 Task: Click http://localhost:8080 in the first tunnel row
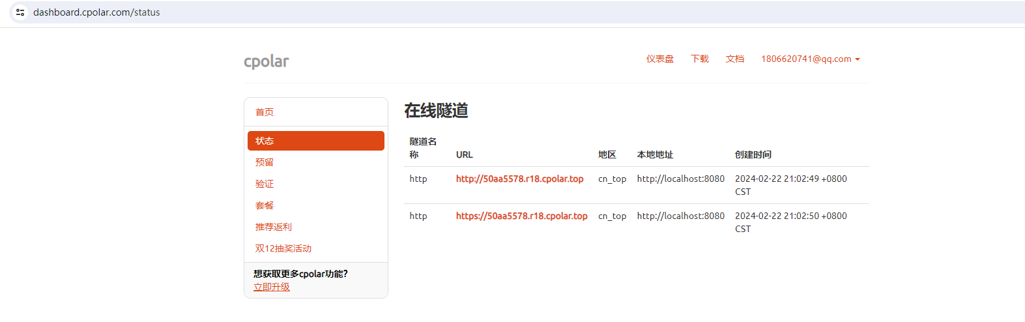[681, 179]
